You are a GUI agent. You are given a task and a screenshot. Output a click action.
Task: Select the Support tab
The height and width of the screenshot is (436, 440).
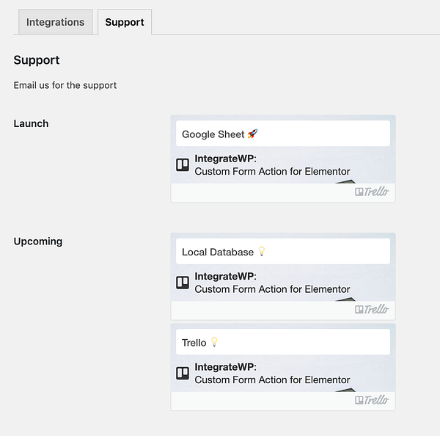click(x=125, y=22)
